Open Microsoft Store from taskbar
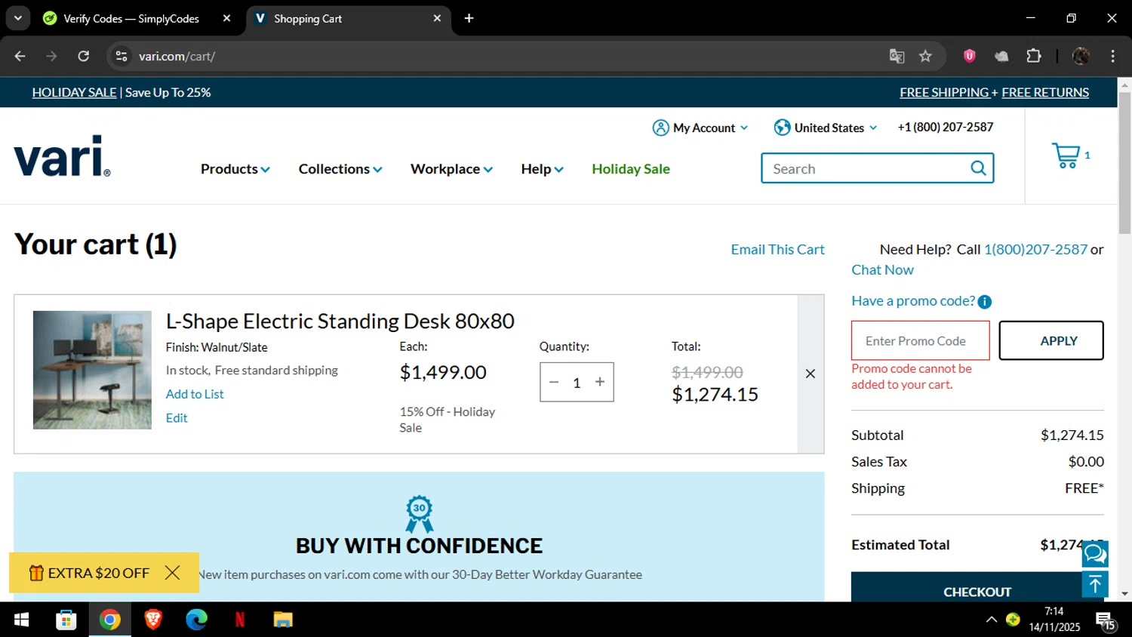Screen dimensions: 1132x637 (x=66, y=620)
